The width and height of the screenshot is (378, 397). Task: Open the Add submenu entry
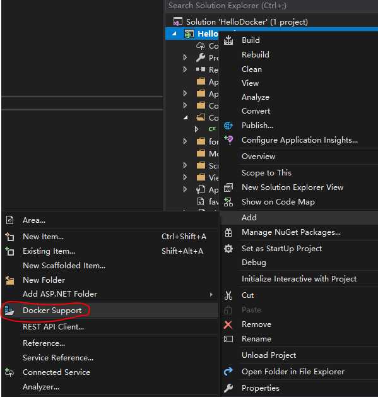(299, 218)
